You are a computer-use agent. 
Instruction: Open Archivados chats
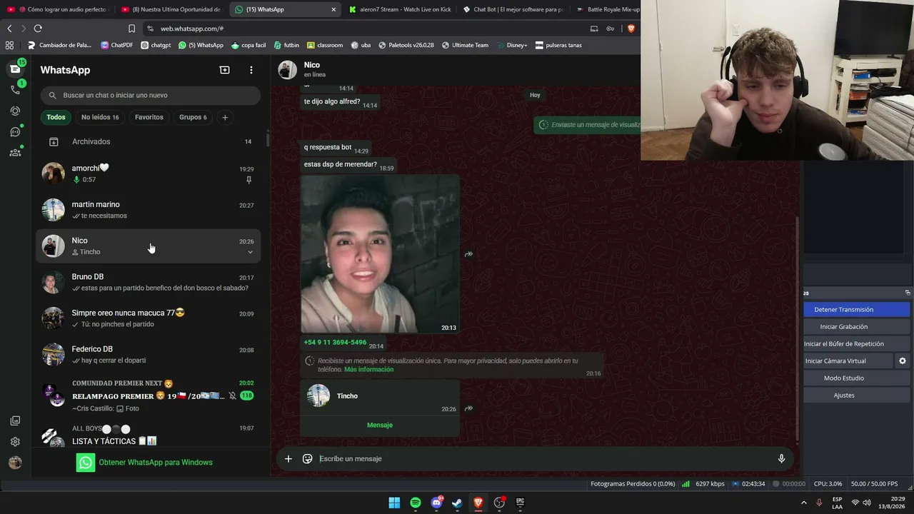[x=149, y=141]
